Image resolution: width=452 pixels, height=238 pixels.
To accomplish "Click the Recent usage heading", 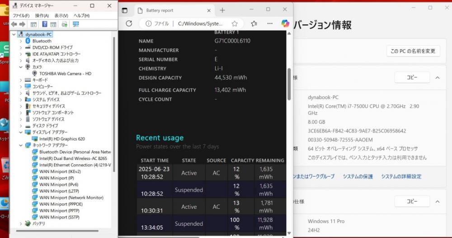I will [160, 137].
